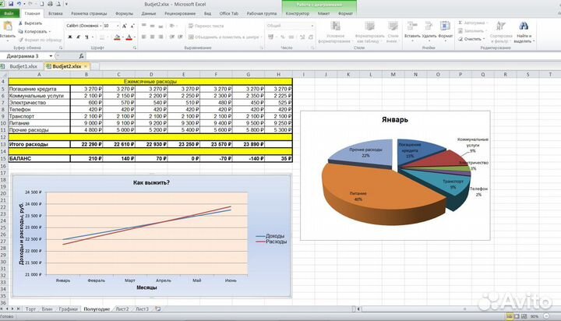This screenshot has width=561, height=321.
Task: Switch to the Конструктор chart tools tab
Action: pyautogui.click(x=298, y=13)
